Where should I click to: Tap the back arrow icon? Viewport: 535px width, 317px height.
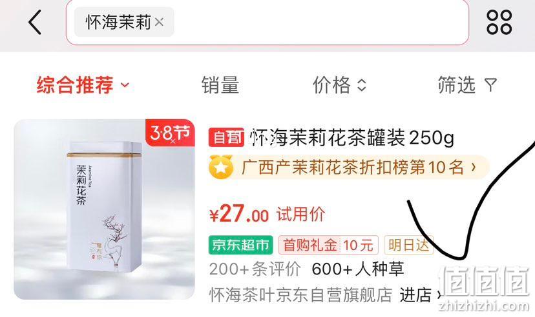(35, 22)
